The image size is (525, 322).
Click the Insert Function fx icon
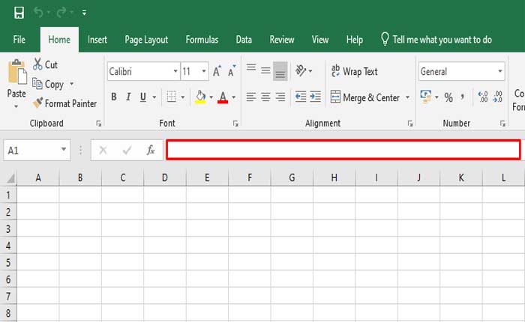coord(150,150)
